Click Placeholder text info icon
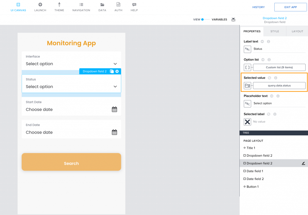This screenshot has width=308, height=215. tap(278, 96)
